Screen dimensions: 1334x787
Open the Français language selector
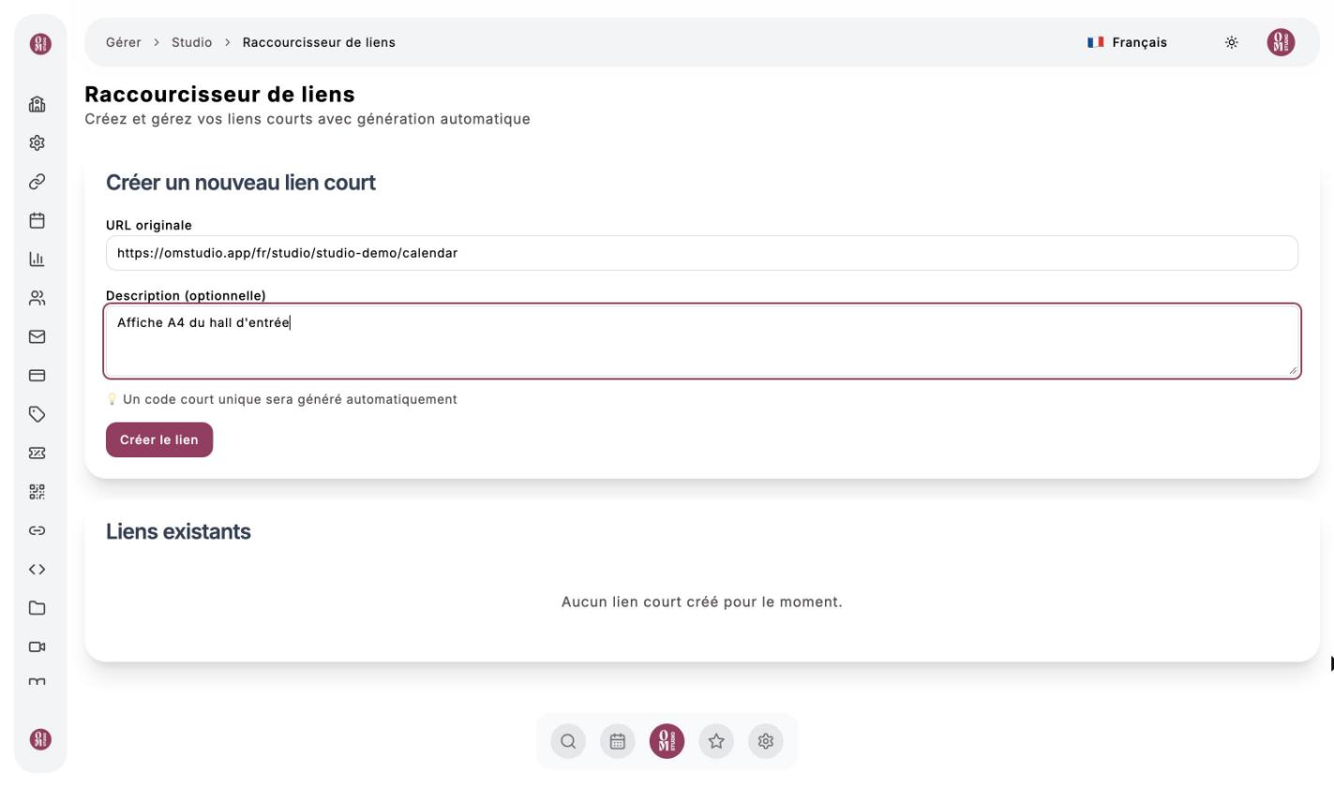(x=1127, y=42)
